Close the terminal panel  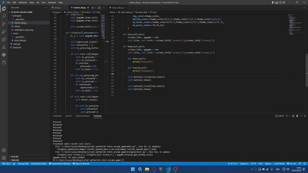coord(305,116)
